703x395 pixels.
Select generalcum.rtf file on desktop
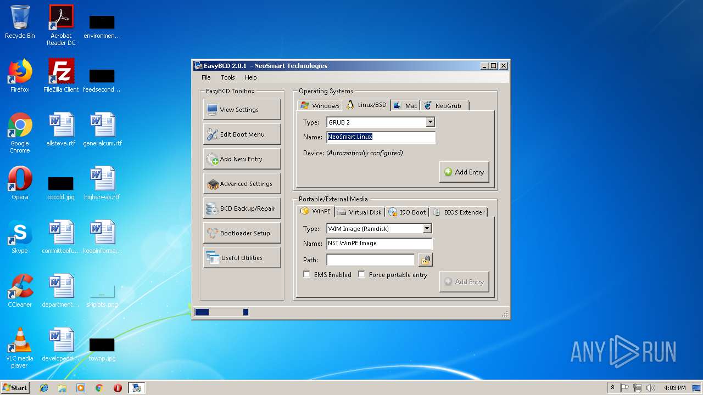[102, 129]
